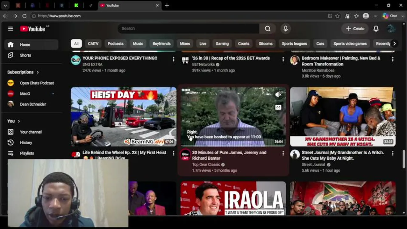The image size is (407, 229).
Task: Select the Podcasts filter chip
Action: (x=116, y=44)
